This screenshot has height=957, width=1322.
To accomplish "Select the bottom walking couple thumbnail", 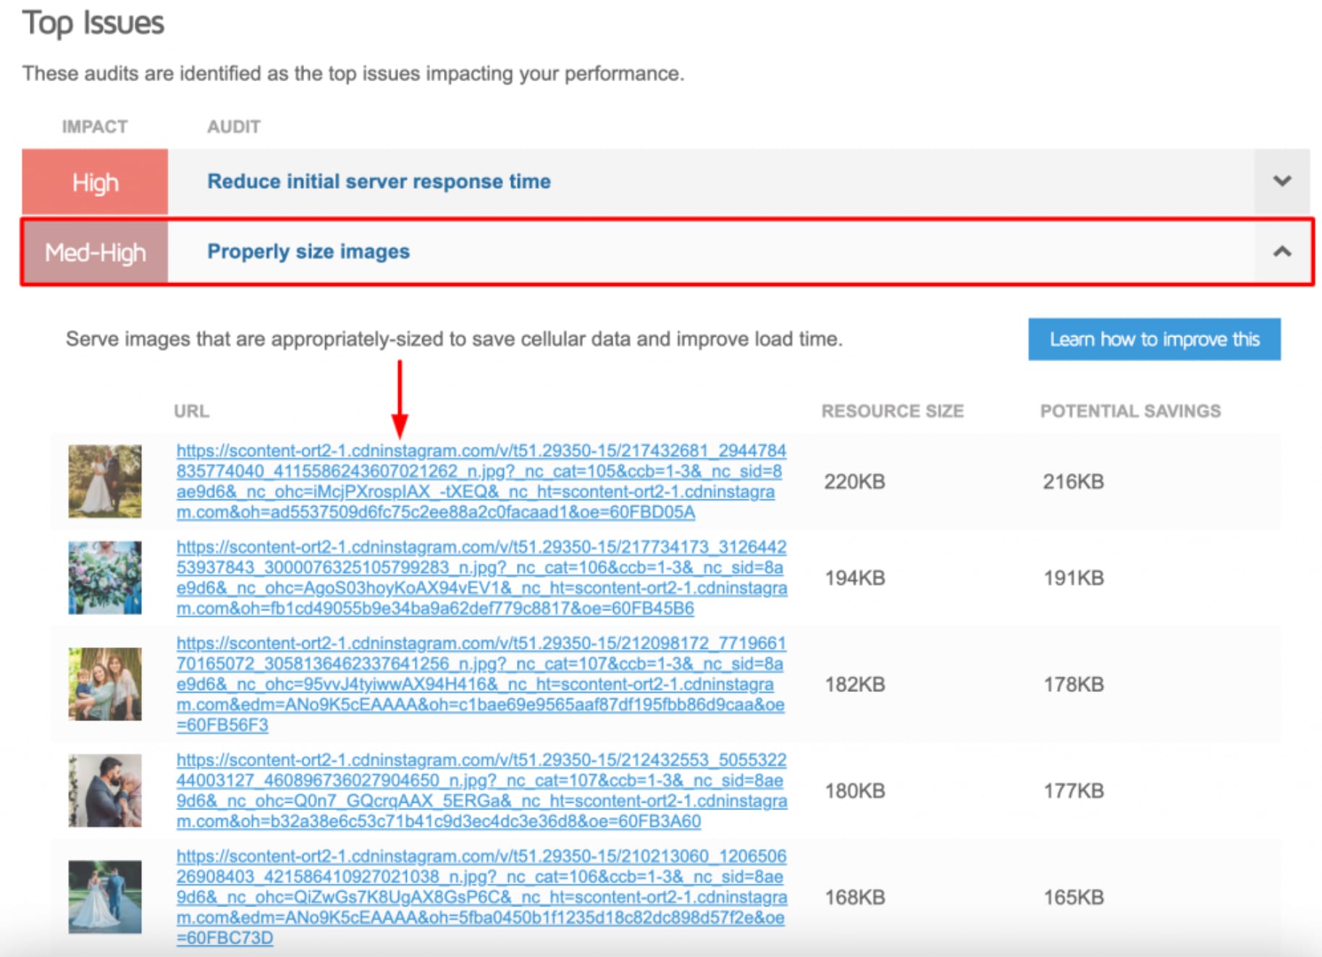I will coord(104,896).
